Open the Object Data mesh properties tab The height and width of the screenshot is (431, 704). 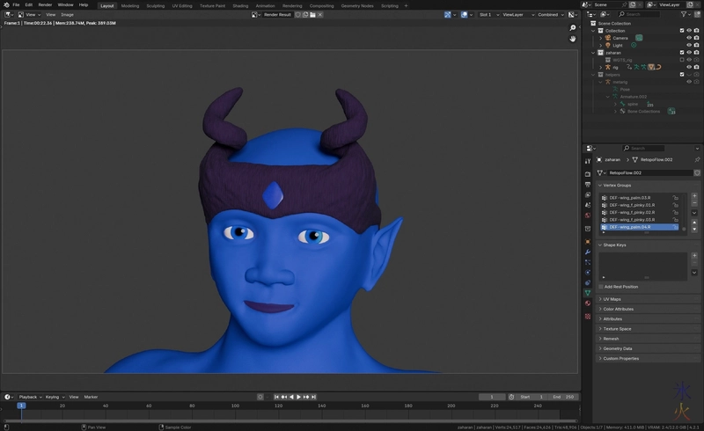point(588,292)
